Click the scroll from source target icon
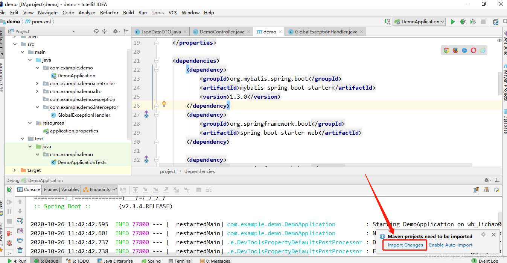This screenshot has height=263, width=507. (96, 32)
